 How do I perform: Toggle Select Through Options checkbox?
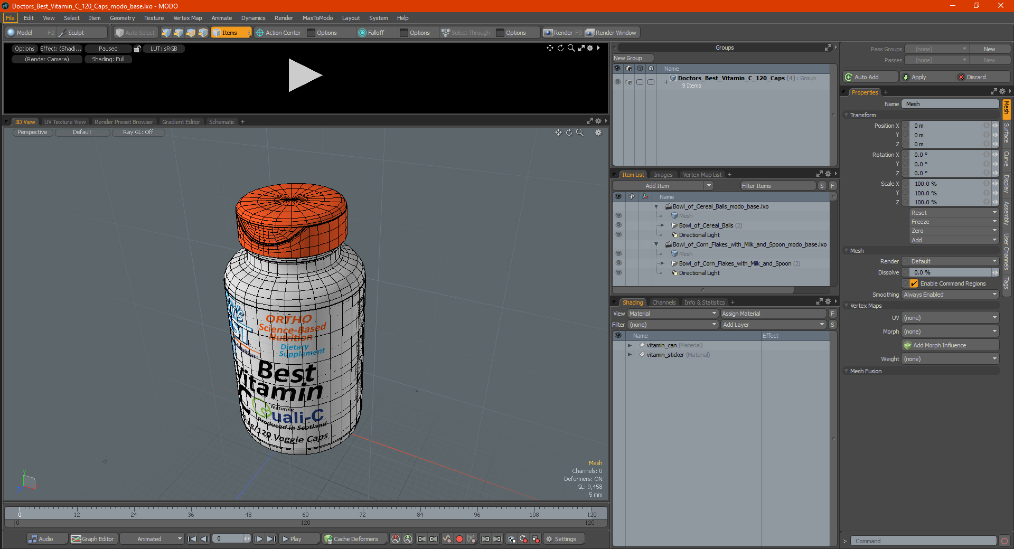point(500,33)
